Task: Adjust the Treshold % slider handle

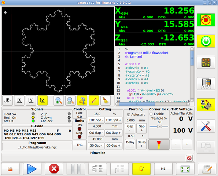Action: (159, 126)
